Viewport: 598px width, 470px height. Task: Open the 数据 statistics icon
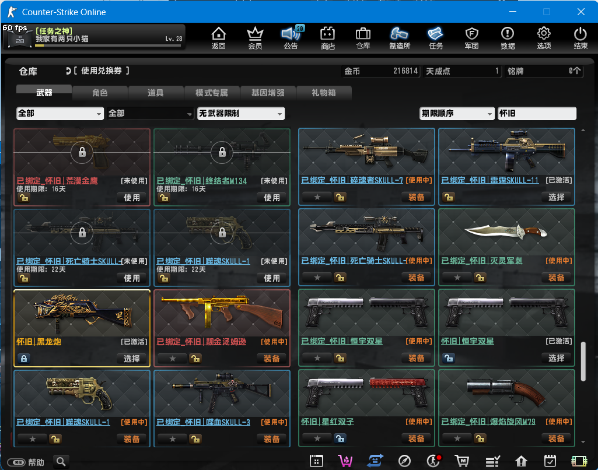click(508, 38)
